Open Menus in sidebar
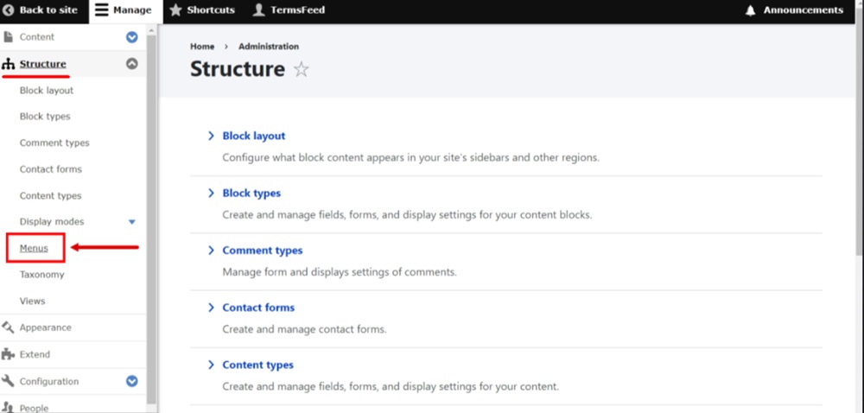The image size is (864, 413). pyautogui.click(x=34, y=248)
